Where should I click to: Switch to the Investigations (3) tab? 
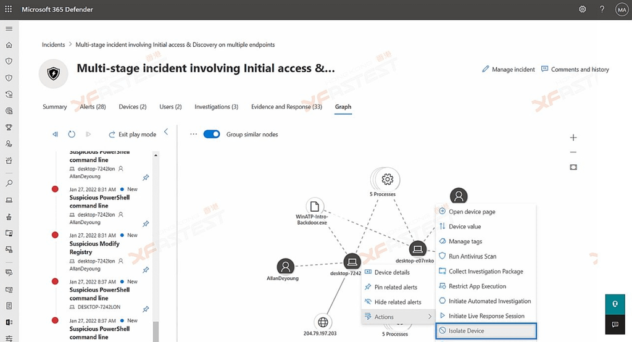pos(217,107)
